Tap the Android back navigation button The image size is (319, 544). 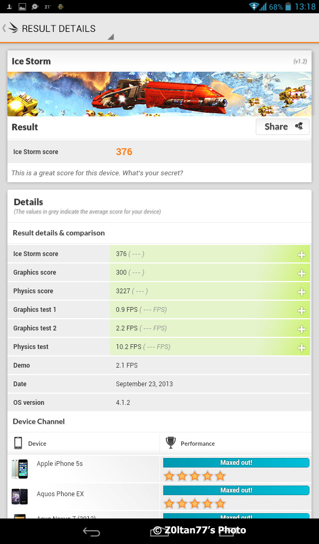click(91, 531)
